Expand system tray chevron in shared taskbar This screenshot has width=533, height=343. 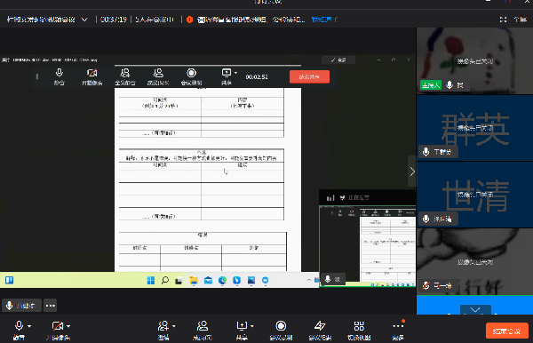308,280
